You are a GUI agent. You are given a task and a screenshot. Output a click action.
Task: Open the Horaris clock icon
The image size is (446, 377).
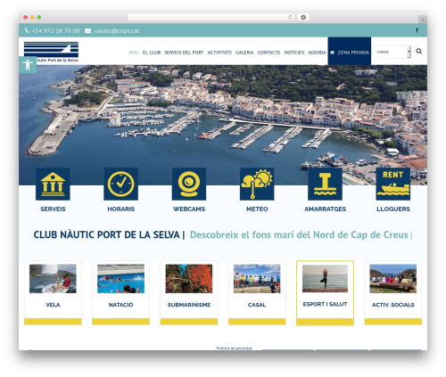120,184
